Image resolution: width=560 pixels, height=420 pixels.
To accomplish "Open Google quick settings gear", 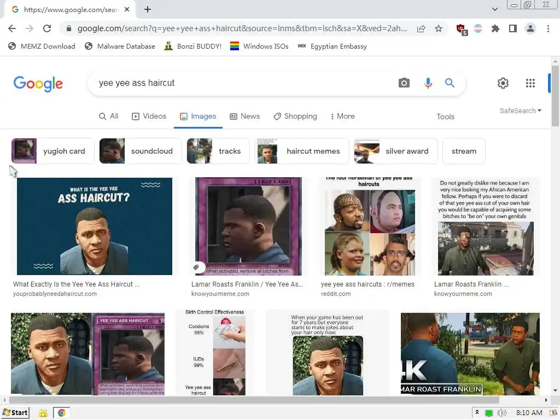I will tap(503, 83).
